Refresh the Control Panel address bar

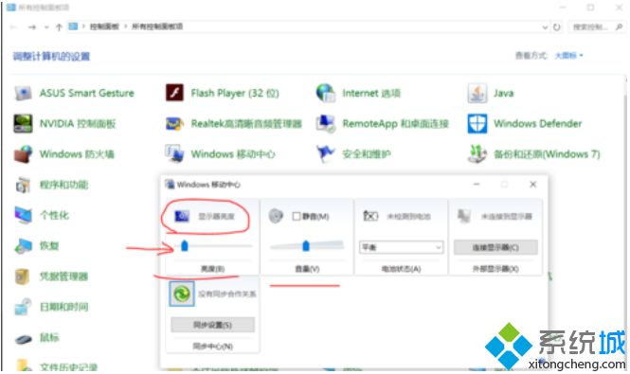pos(556,27)
